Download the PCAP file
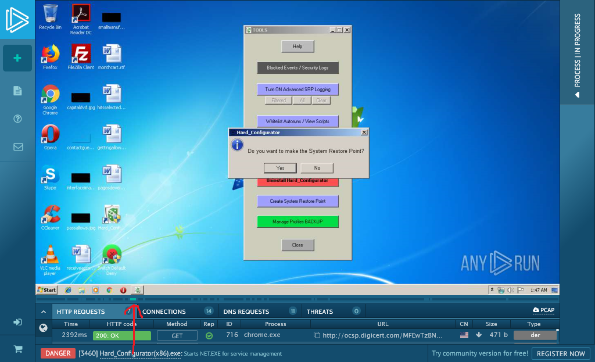The image size is (595, 362). pos(543,310)
